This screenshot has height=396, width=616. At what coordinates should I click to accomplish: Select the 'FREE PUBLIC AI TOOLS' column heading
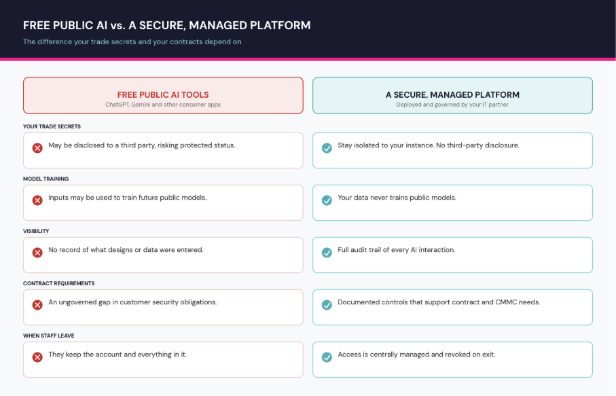pyautogui.click(x=163, y=94)
